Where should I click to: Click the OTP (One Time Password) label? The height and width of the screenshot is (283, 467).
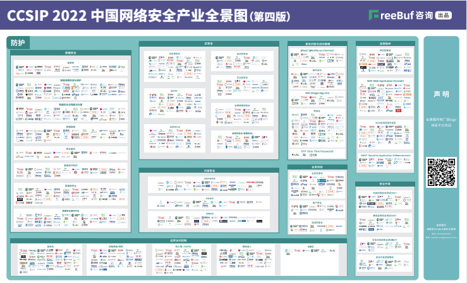coord(317,151)
